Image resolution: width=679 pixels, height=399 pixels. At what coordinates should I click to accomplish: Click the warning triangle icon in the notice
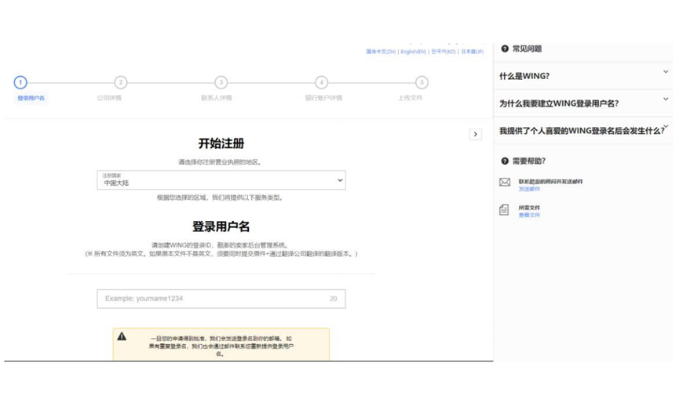coord(122,336)
